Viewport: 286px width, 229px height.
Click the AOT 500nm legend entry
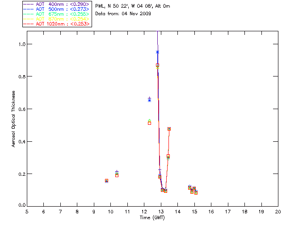pos(57,9)
